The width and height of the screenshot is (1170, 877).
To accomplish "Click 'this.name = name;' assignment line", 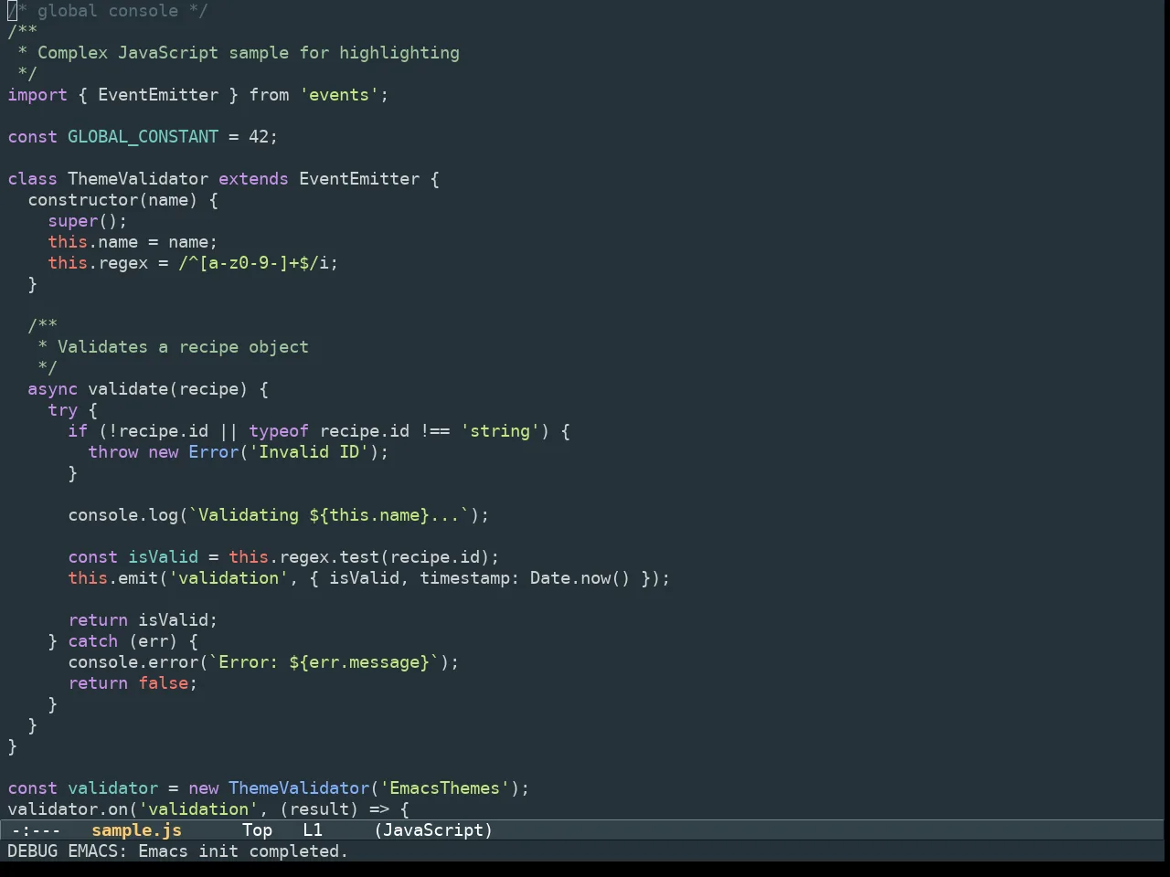I will pos(133,242).
